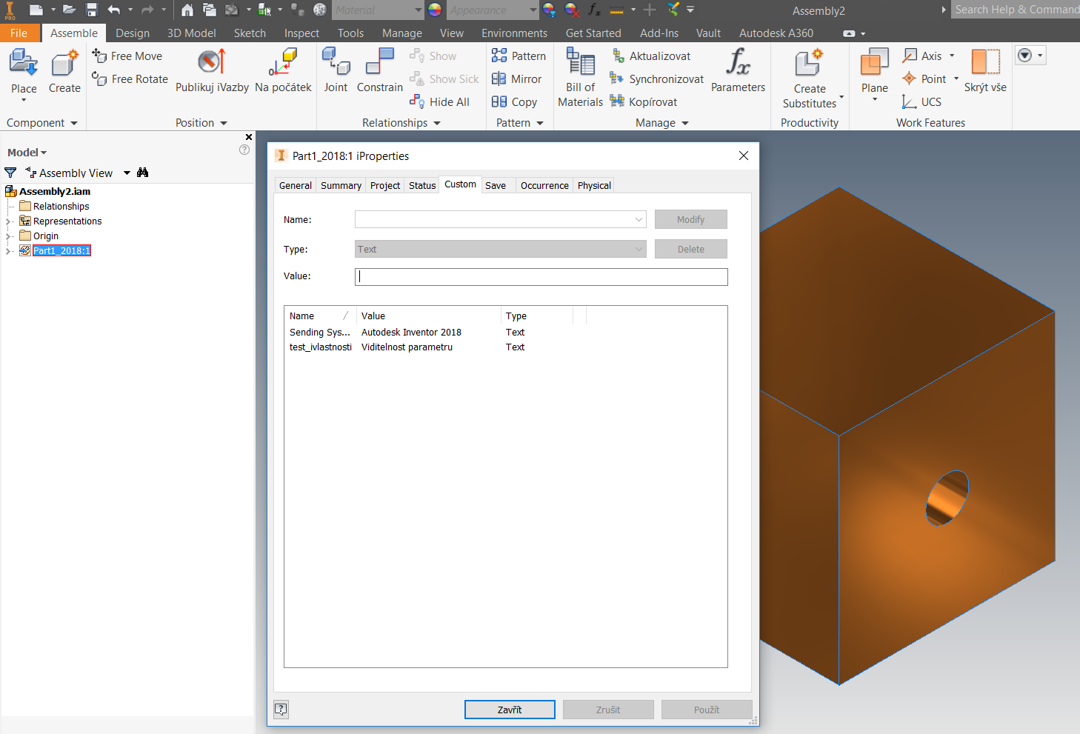Expand Part1_2018:1 tree node
The height and width of the screenshot is (734, 1080).
tap(9, 250)
